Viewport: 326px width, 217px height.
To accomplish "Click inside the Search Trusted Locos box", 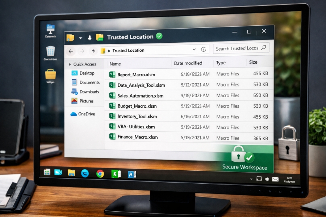I will pyautogui.click(x=237, y=48).
